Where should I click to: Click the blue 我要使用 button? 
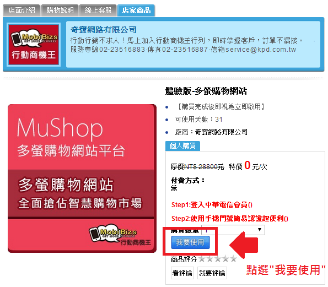[190, 242]
